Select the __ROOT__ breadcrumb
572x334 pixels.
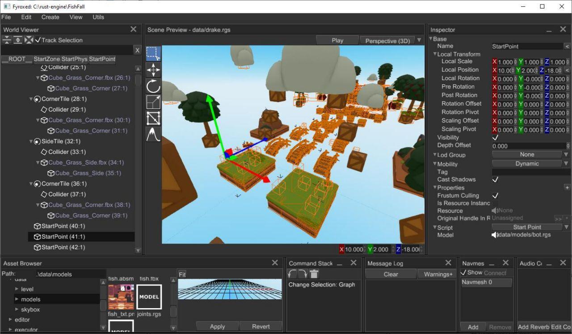click(17, 59)
